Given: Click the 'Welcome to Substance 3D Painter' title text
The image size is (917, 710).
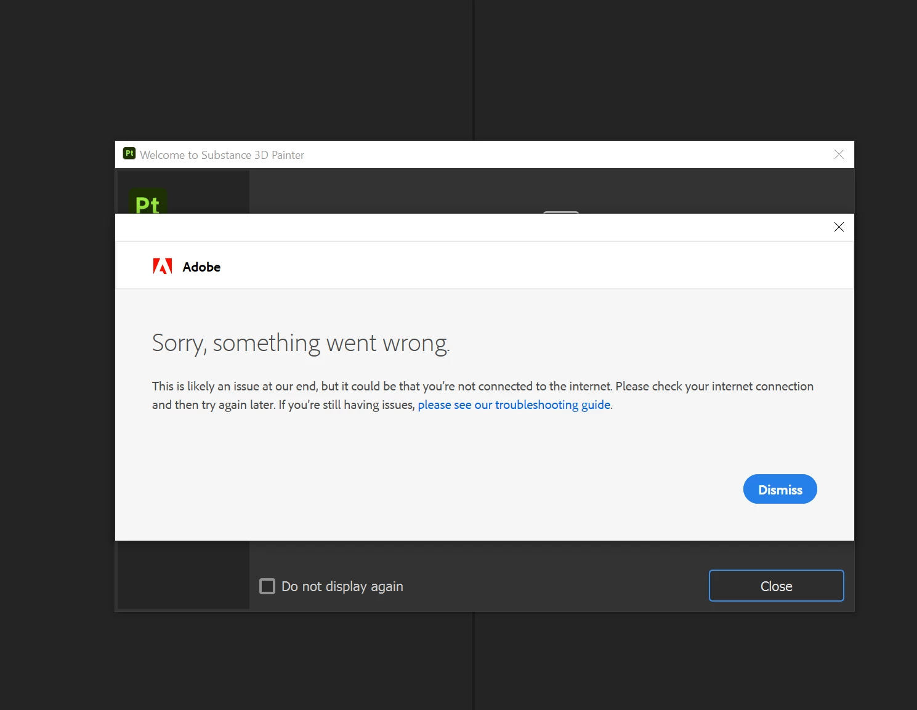Looking at the screenshot, I should (222, 155).
